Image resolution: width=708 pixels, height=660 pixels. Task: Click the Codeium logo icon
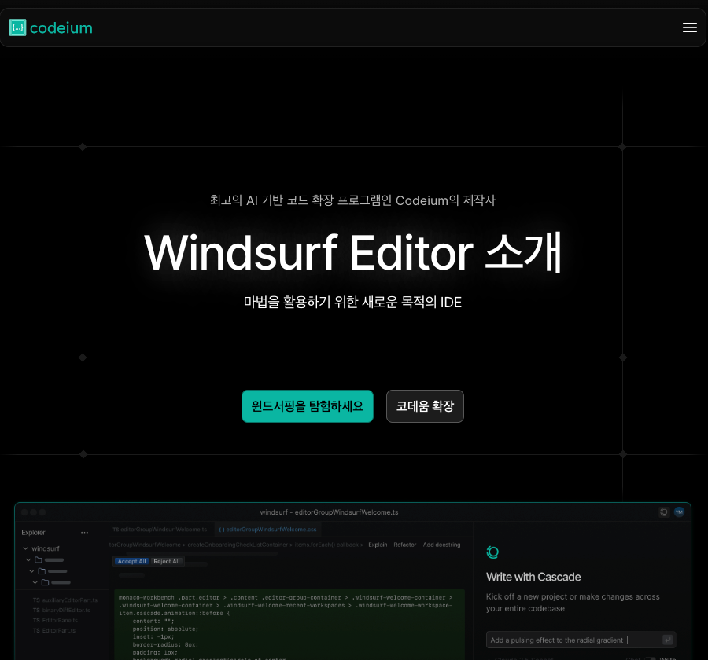(17, 27)
